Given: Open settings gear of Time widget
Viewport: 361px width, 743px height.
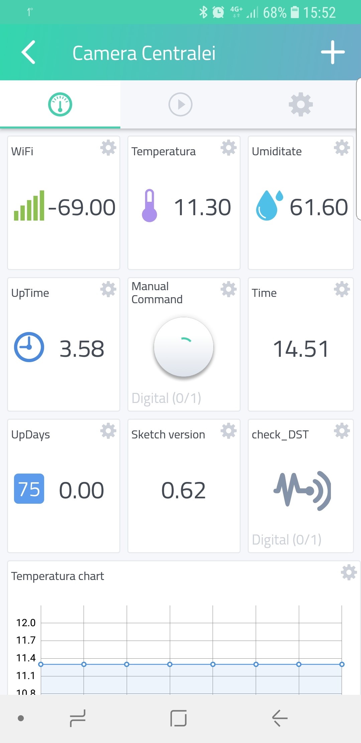Looking at the screenshot, I should tap(342, 290).
